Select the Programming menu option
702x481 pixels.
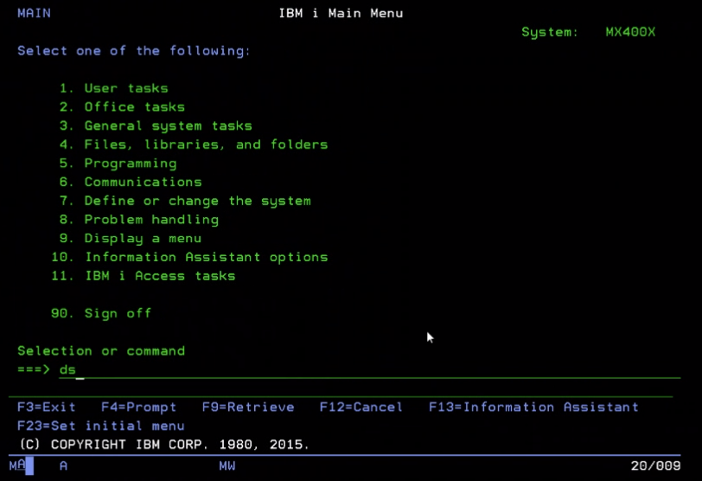118,164
